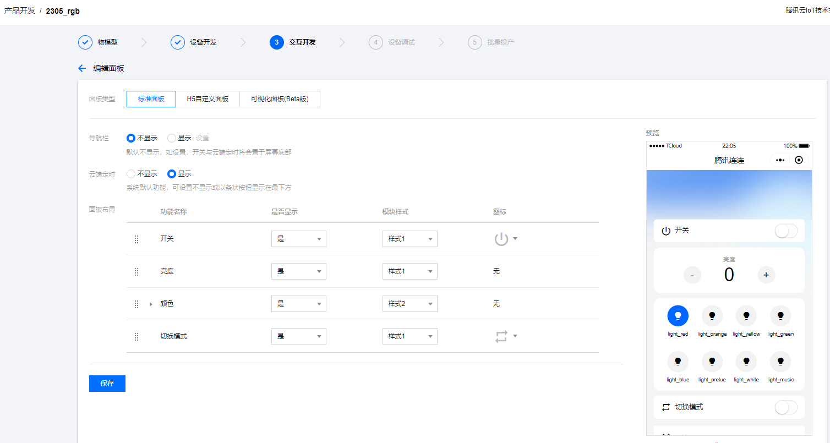Open 是否显示 dropdown for 开关
830x443 pixels.
click(x=298, y=239)
